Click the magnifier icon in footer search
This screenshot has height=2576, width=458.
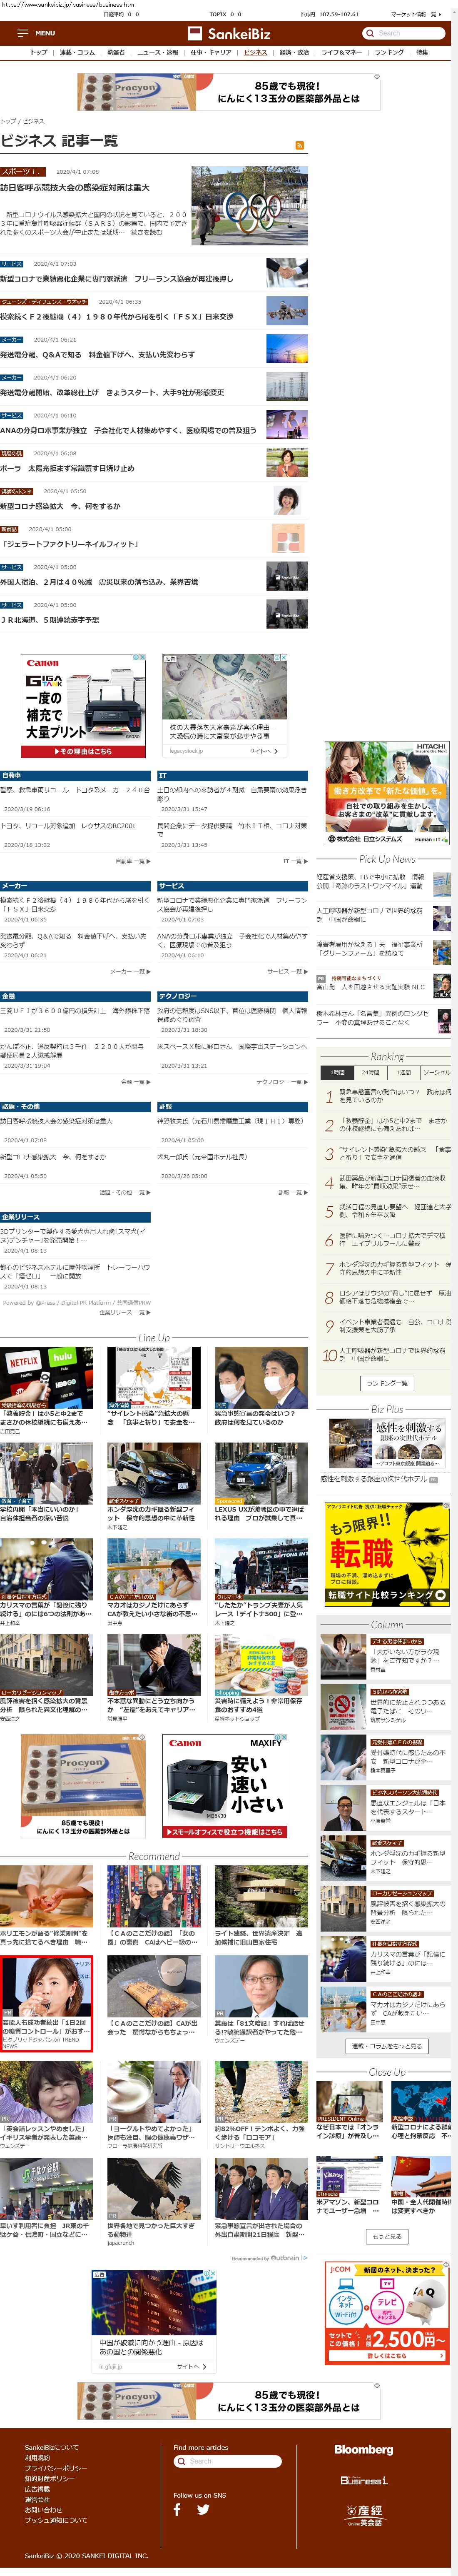(x=181, y=2461)
